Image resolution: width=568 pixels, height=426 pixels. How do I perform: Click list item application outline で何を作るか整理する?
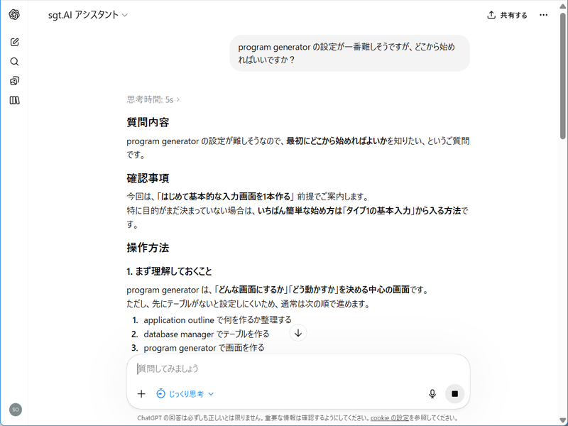tap(217, 320)
